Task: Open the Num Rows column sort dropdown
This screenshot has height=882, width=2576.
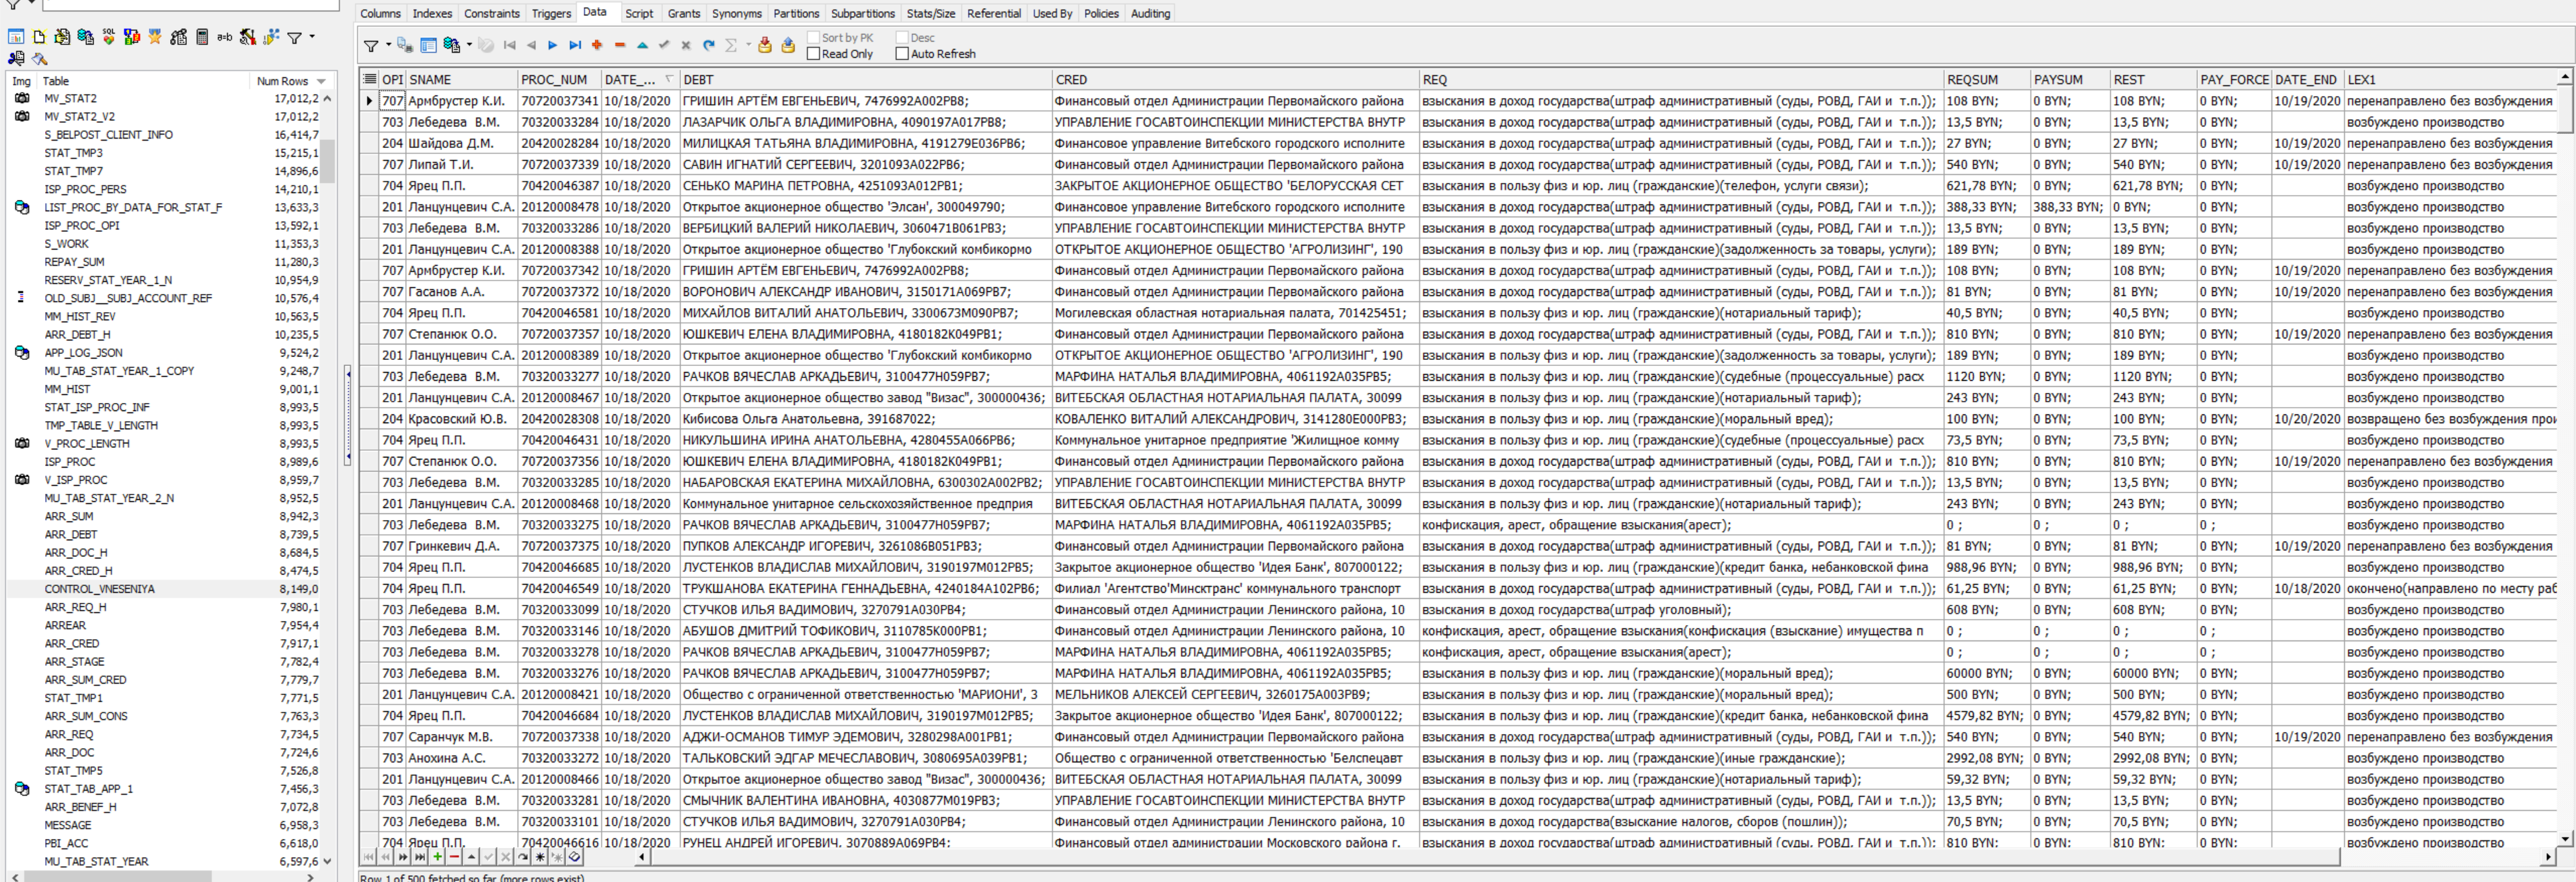Action: pos(321,81)
